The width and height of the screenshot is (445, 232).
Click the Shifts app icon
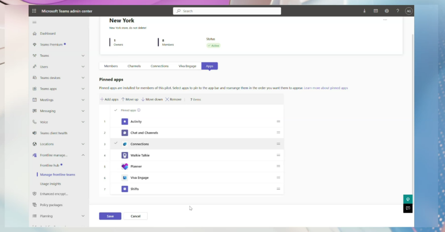125,189
